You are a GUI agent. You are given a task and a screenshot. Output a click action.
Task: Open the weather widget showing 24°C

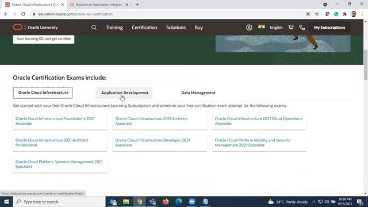[x=288, y=202]
